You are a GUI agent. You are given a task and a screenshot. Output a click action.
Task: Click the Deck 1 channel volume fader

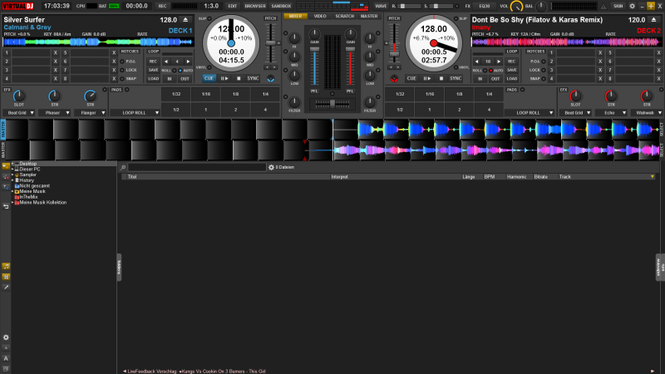314,50
